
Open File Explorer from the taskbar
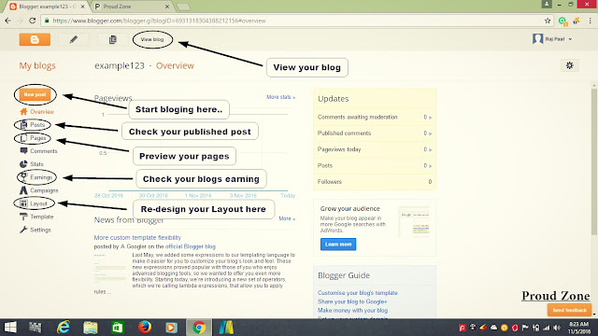pos(91,328)
